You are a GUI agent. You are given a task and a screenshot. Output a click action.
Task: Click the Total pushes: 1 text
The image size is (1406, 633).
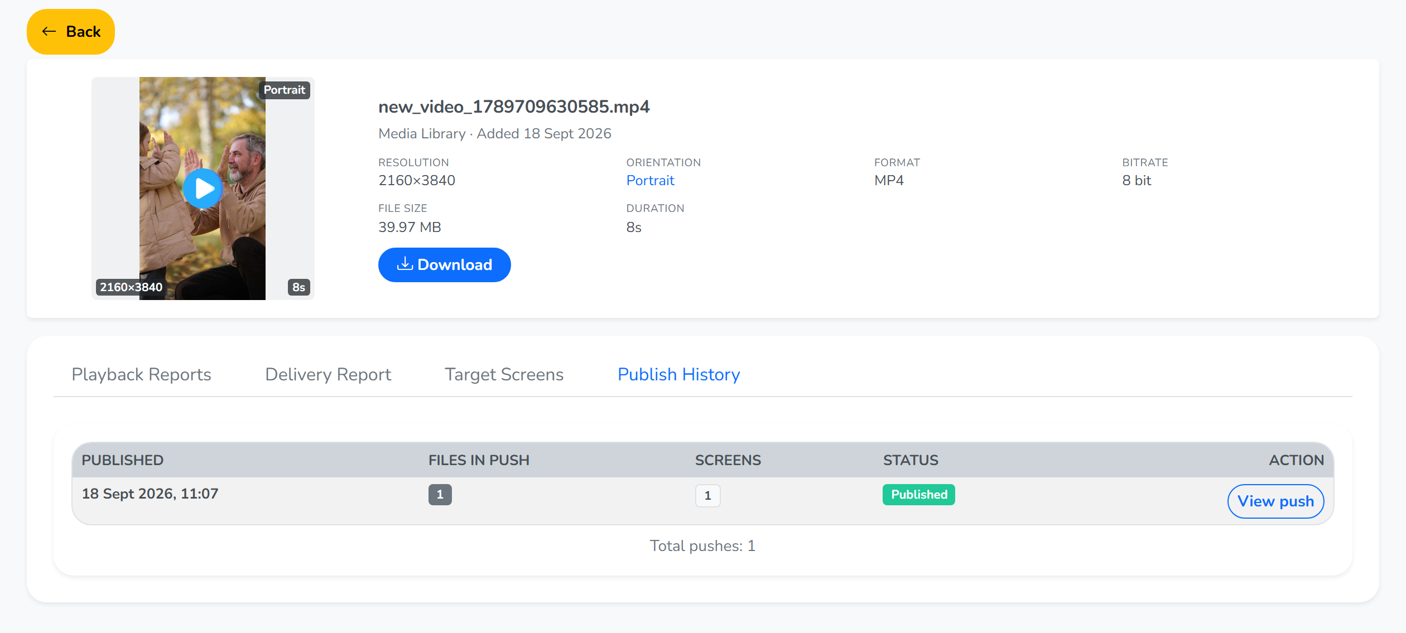pos(702,545)
